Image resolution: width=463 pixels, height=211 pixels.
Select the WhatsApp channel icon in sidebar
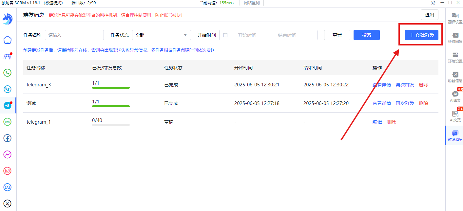point(7,73)
